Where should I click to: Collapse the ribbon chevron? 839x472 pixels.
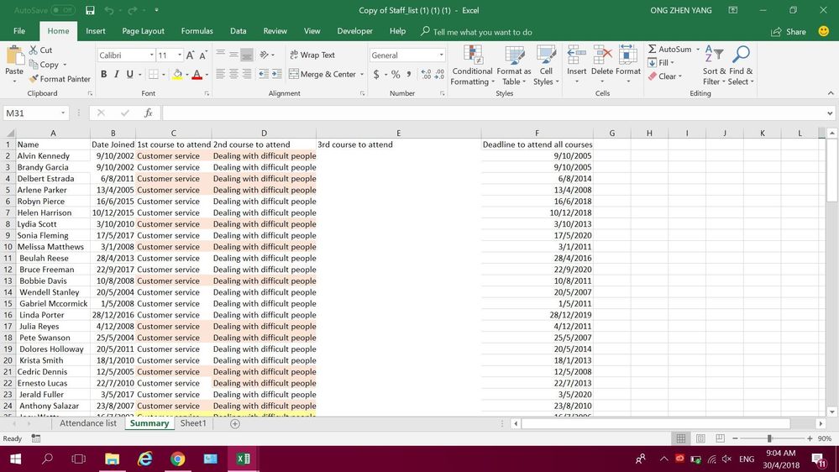(x=831, y=93)
